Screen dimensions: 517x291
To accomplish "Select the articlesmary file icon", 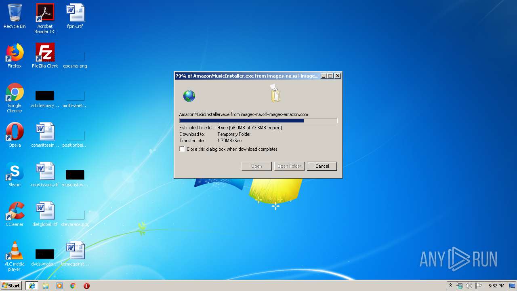I will tap(45, 99).
